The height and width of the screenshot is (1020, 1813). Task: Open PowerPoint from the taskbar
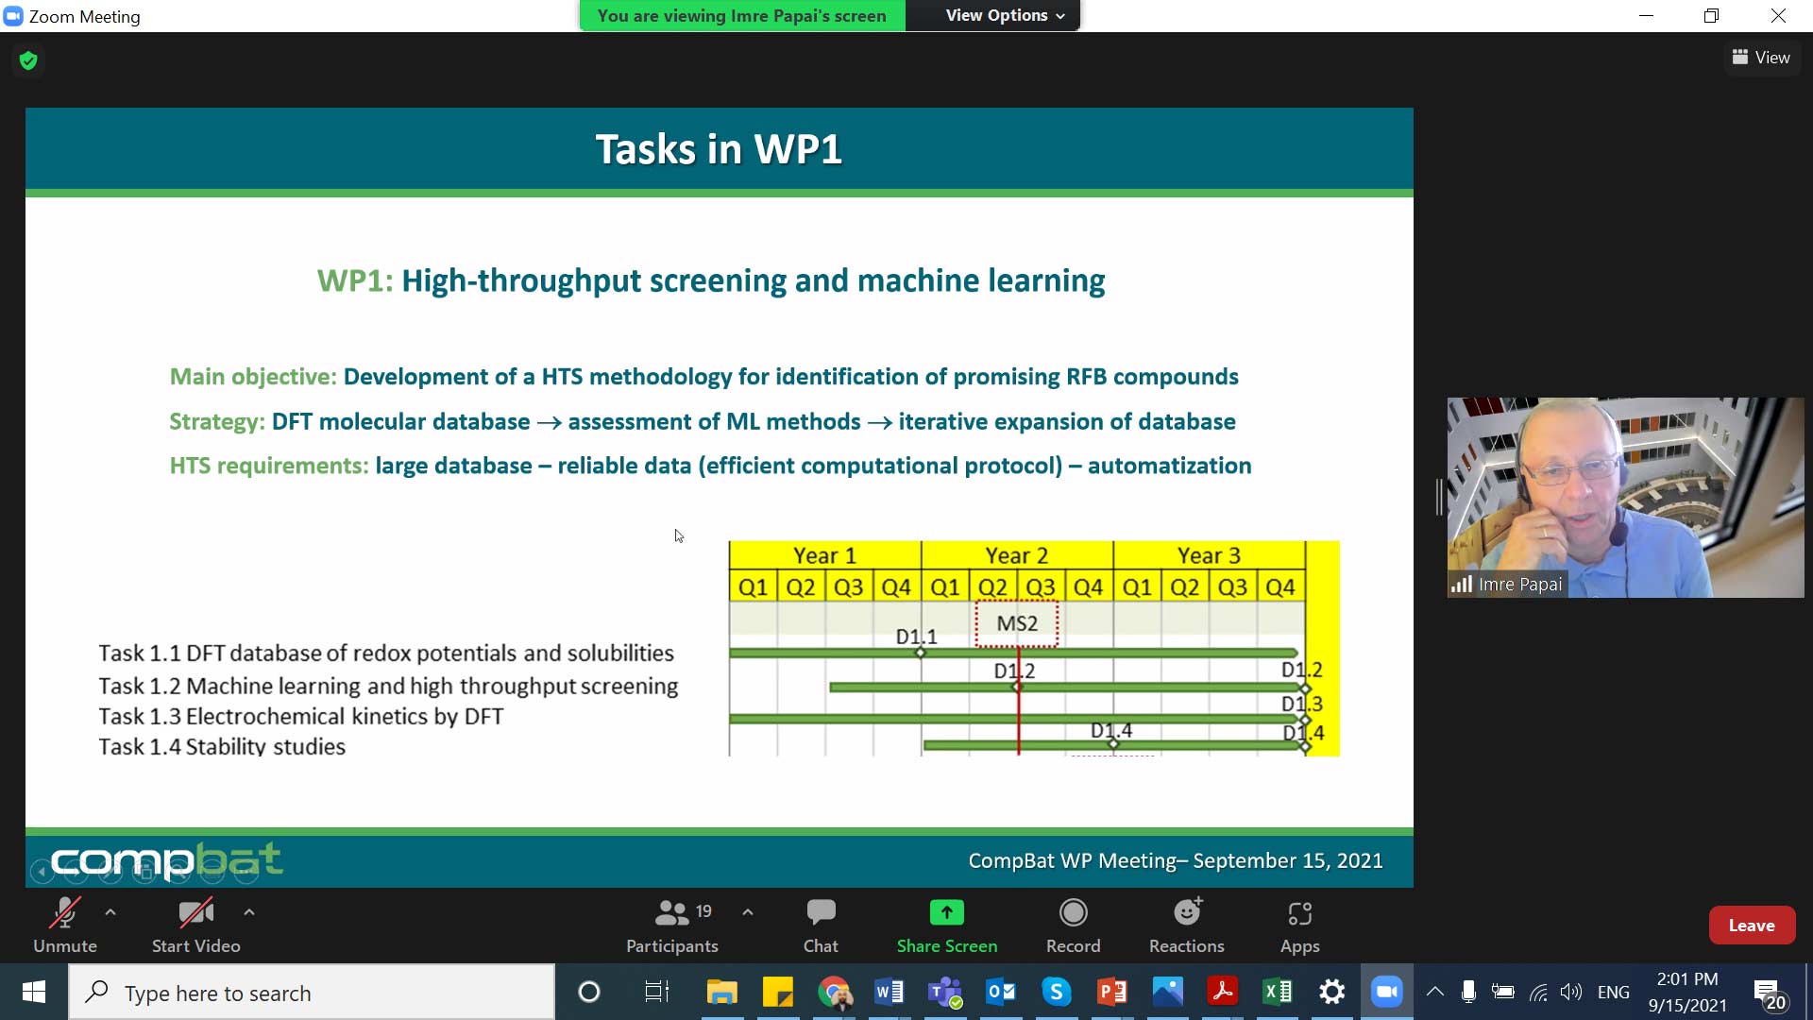tap(1111, 992)
